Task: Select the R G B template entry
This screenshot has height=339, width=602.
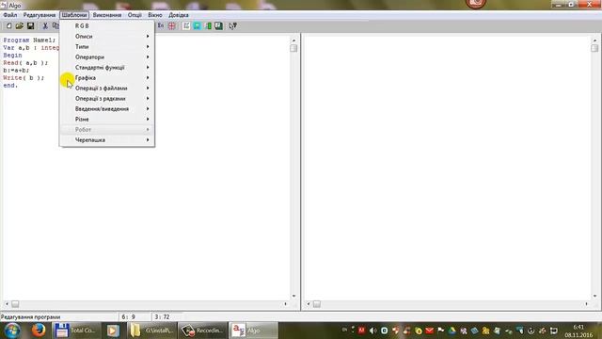Action: point(107,25)
